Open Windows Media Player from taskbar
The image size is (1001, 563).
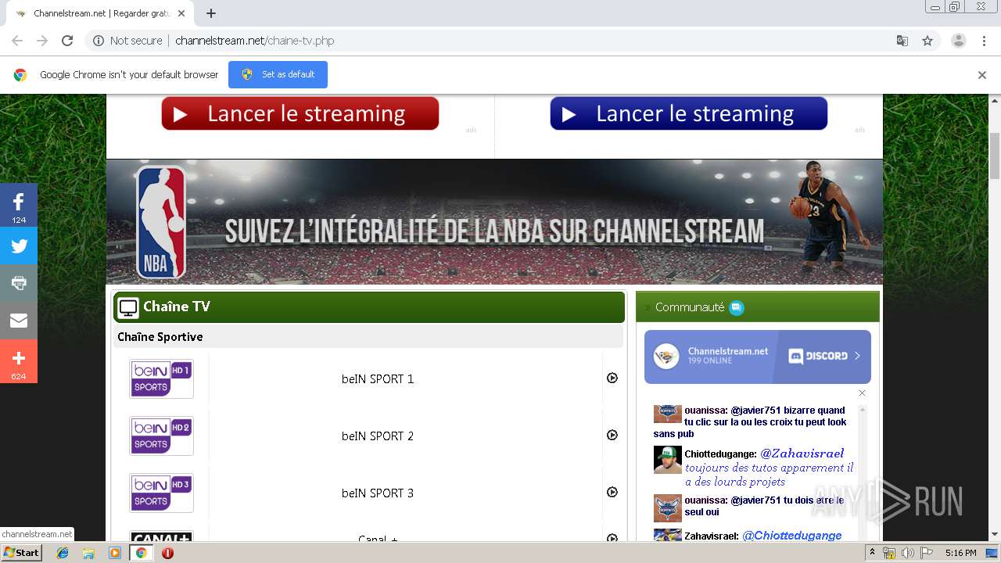click(115, 553)
